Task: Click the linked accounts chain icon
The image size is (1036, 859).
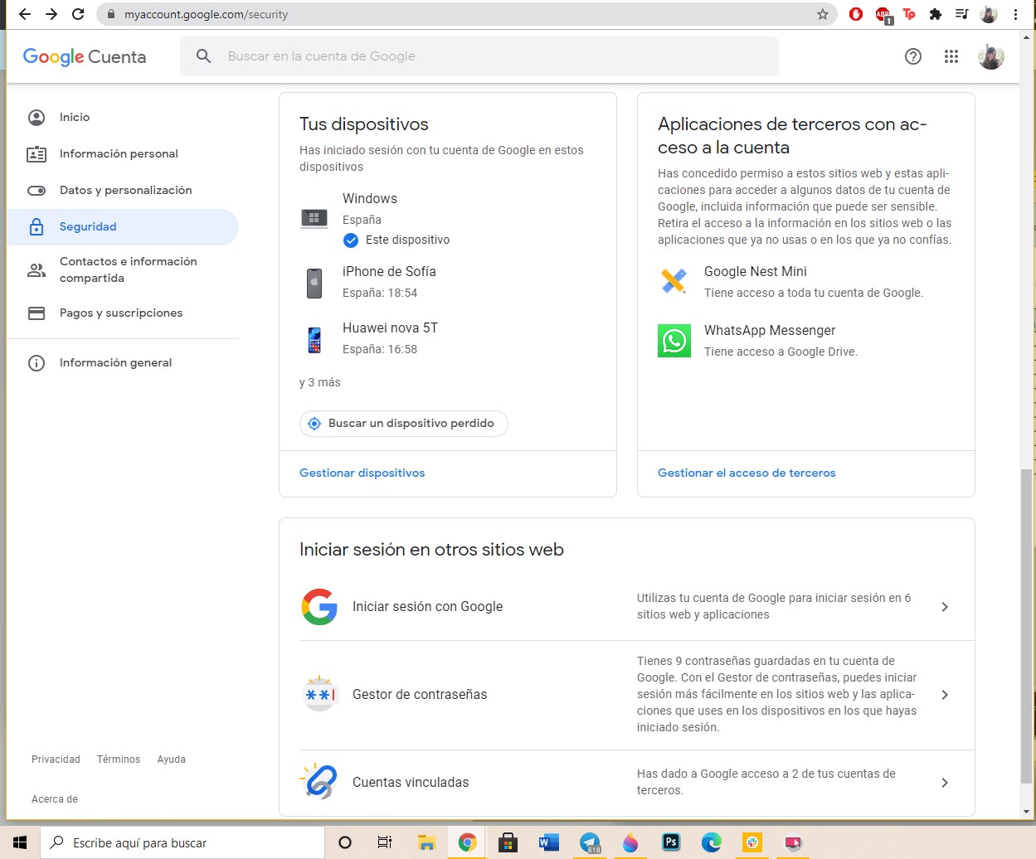Action: pos(319,782)
